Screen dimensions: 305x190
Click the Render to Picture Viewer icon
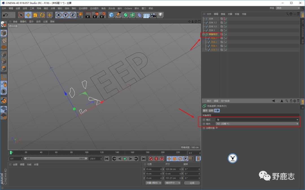[95, 15]
